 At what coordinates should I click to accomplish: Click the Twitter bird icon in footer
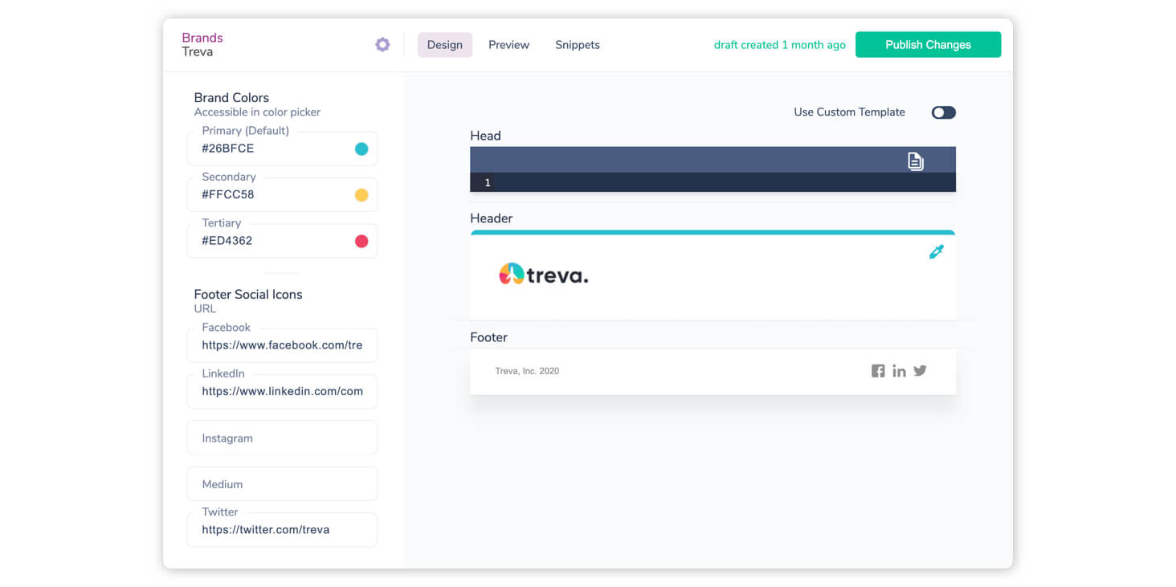pos(921,370)
